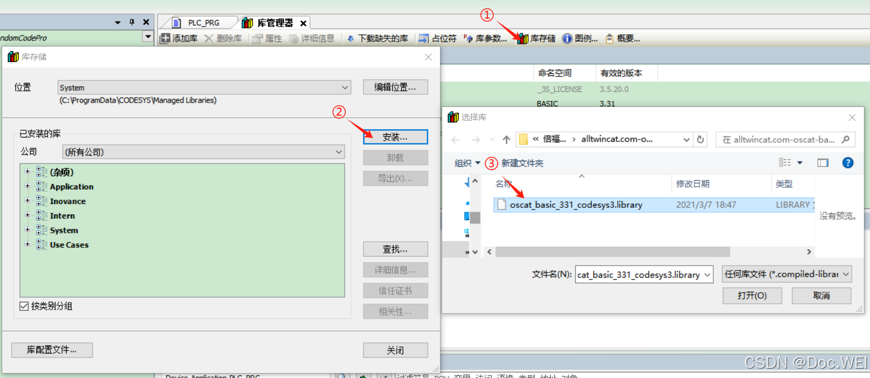Click the 库配置文件 Library Profiles button
Screen dimensions: 870x378
pos(52,350)
